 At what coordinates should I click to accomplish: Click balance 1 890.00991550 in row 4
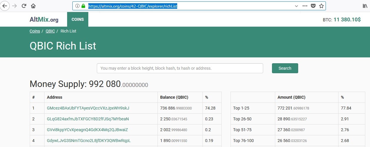tap(174, 141)
